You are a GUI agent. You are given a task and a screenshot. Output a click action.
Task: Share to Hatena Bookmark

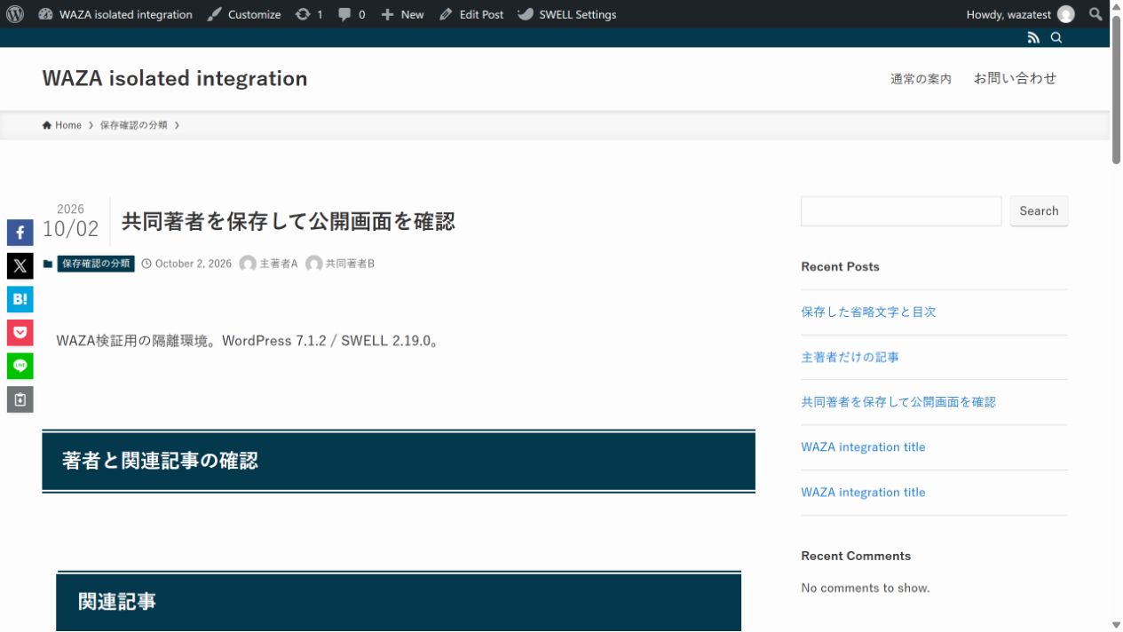coord(20,299)
